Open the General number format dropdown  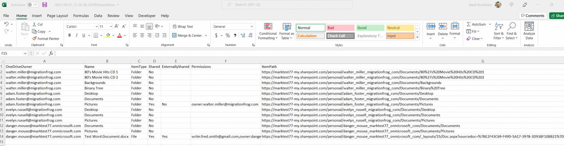click(x=251, y=27)
